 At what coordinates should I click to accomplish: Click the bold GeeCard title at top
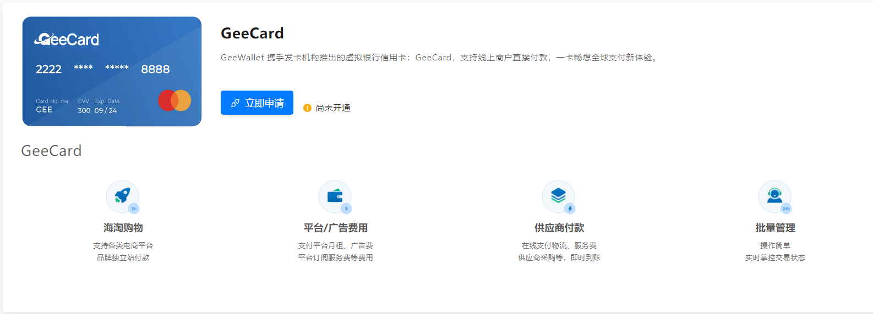252,33
